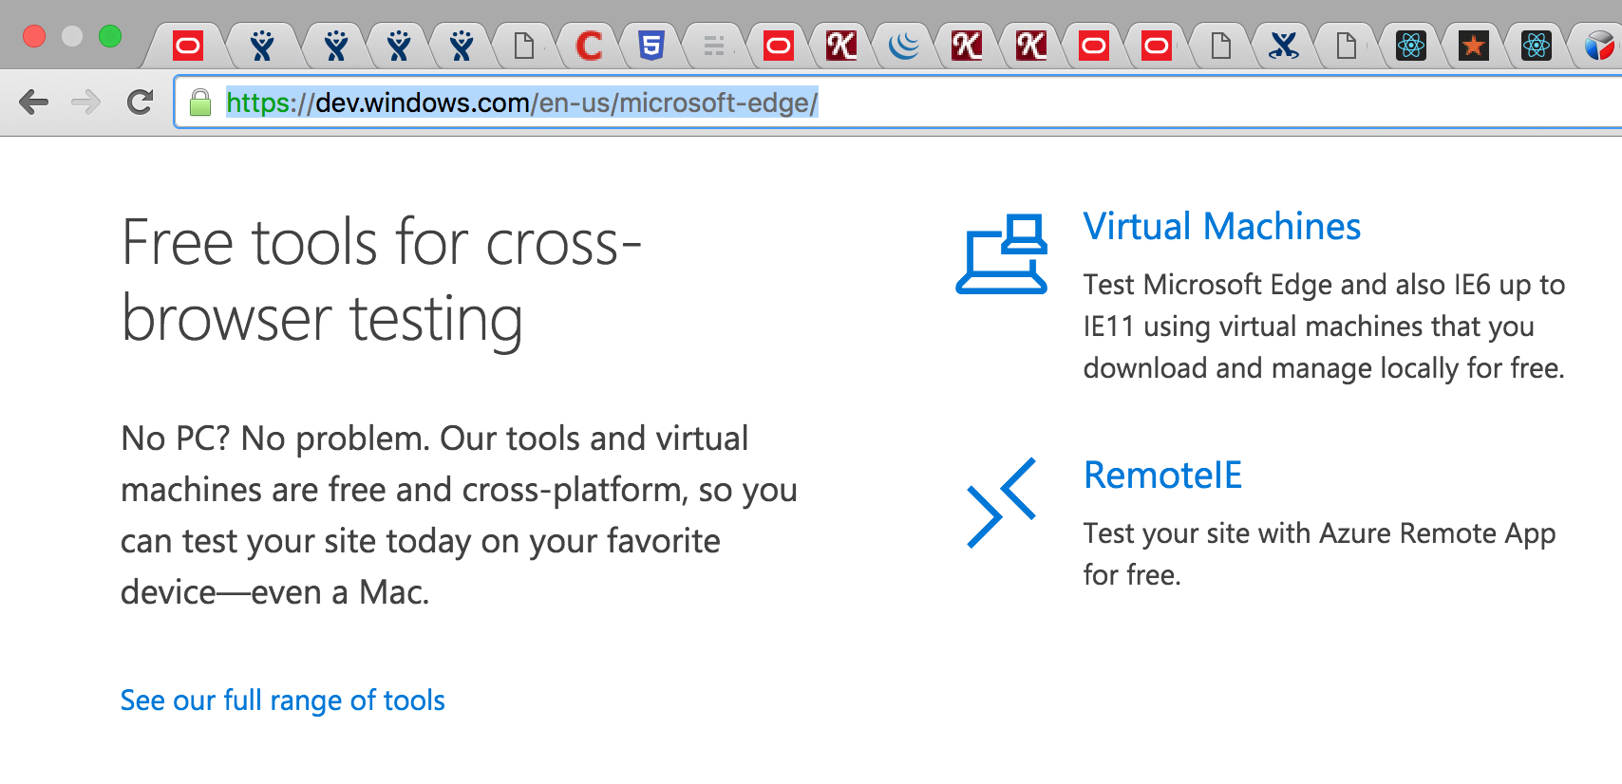Viewport: 1622px width, 784px height.
Task: Open the Virtual Machines link
Action: coord(1222,227)
